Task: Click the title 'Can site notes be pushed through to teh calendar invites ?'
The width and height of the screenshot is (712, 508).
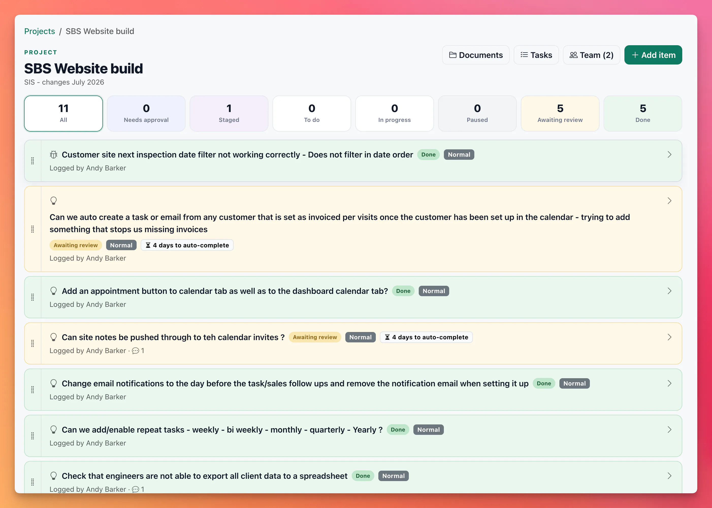Action: [173, 337]
